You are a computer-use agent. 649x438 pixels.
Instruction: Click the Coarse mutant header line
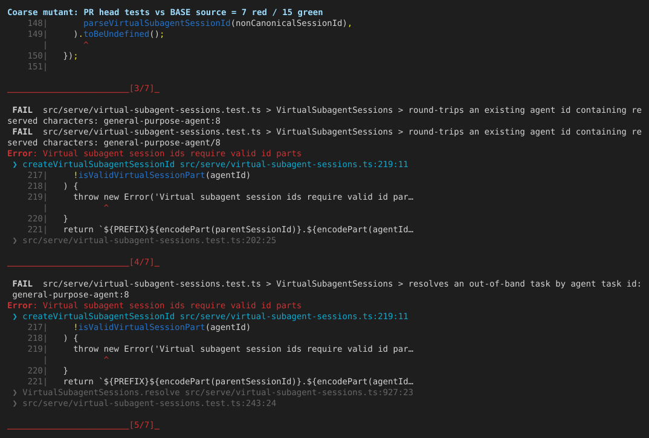165,13
